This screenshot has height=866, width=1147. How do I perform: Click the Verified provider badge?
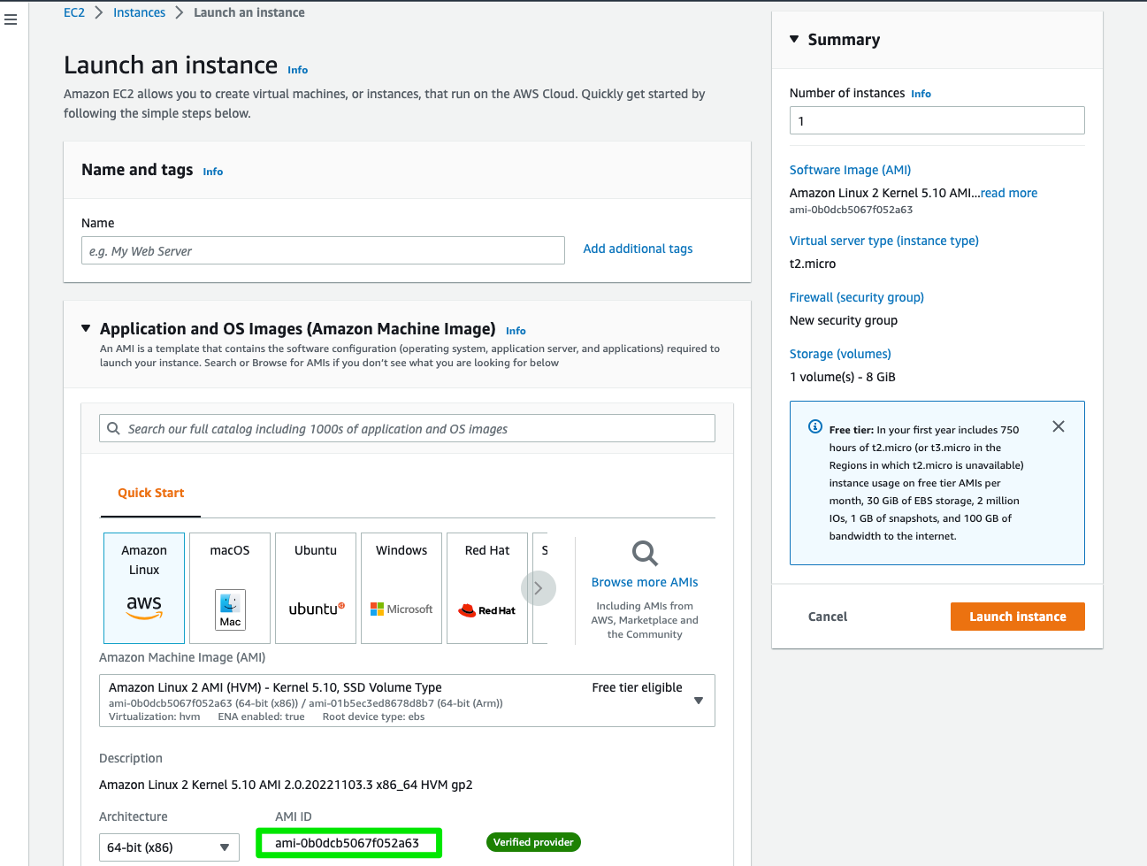click(533, 842)
